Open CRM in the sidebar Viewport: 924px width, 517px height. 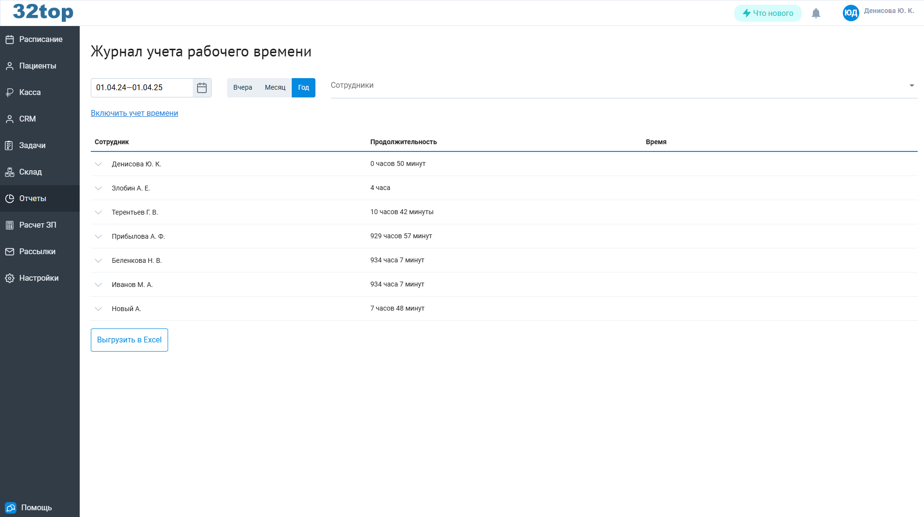pyautogui.click(x=40, y=119)
